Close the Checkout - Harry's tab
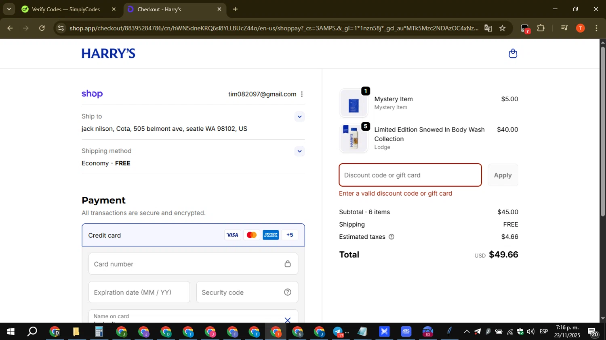This screenshot has width=606, height=340. pyautogui.click(x=219, y=9)
